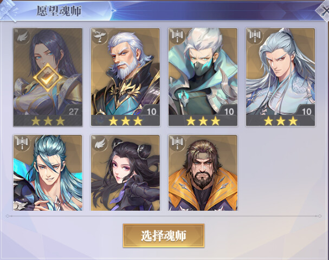Click the weapon icon on the masked white-haired man card
The height and width of the screenshot is (260, 329).
point(177,36)
